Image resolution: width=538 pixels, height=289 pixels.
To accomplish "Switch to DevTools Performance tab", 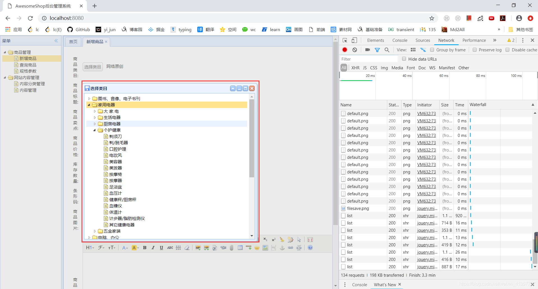I will click(x=474, y=40).
